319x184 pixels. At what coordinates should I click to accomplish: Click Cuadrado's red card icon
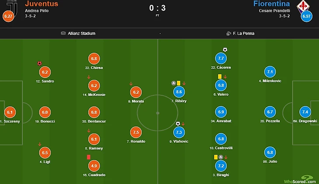click(89, 157)
